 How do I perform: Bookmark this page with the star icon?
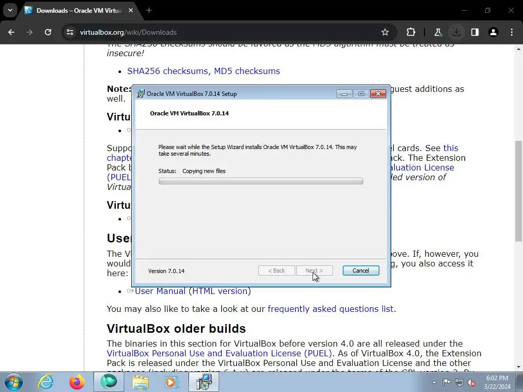[385, 32]
